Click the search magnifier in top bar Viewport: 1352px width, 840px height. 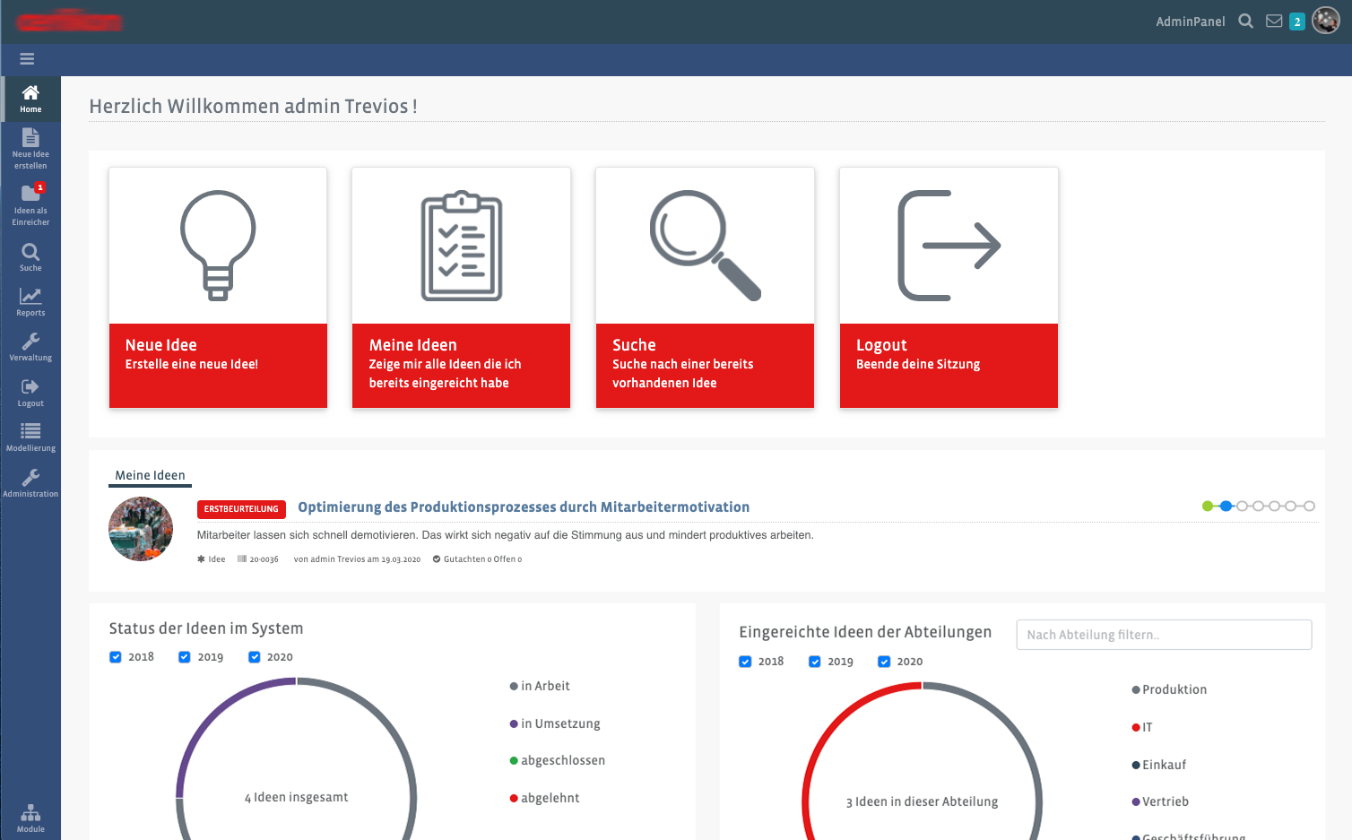[1245, 21]
